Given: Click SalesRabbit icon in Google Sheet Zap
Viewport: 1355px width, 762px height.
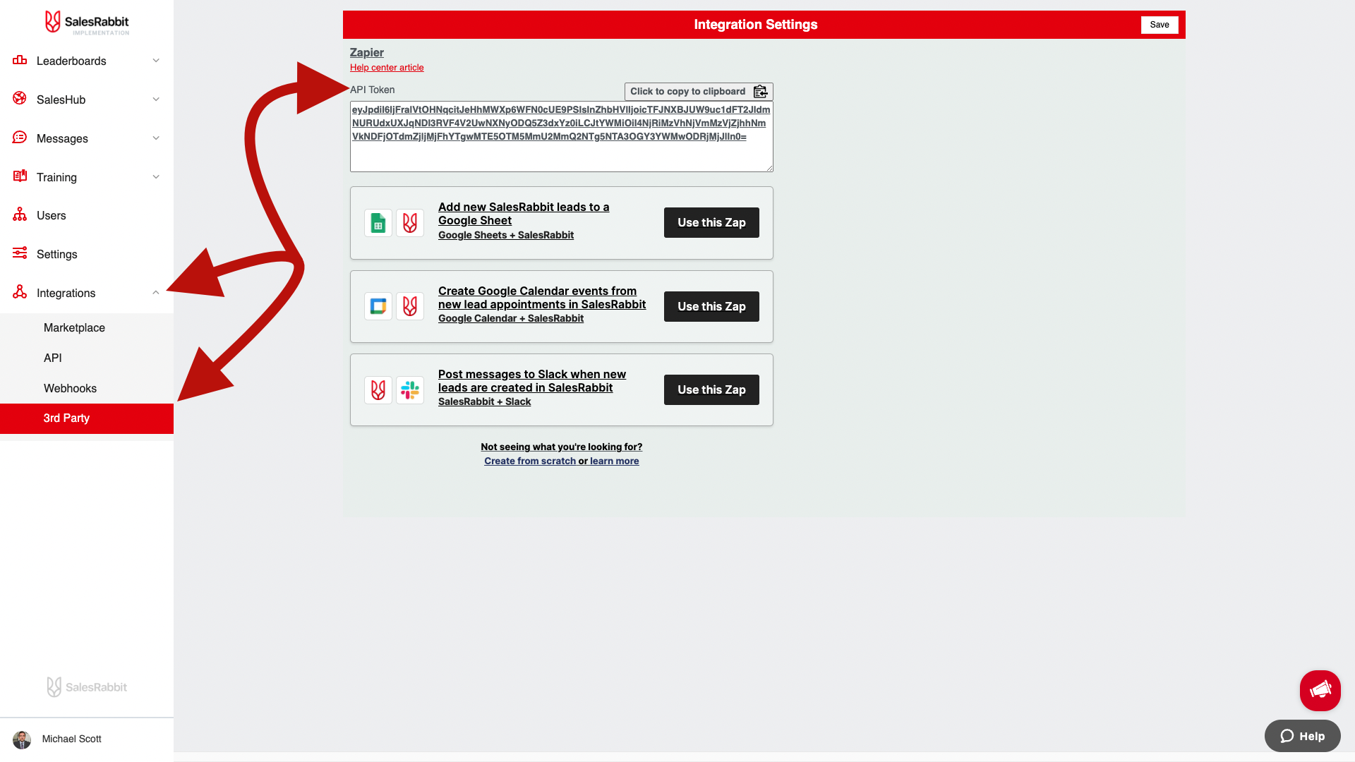Looking at the screenshot, I should 410,223.
